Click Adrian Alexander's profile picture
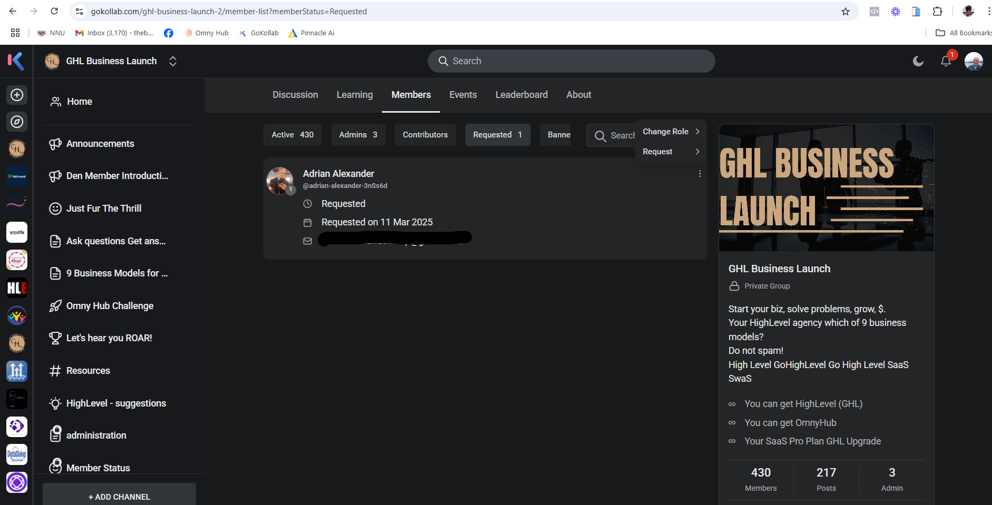The height and width of the screenshot is (505, 992). (280, 181)
